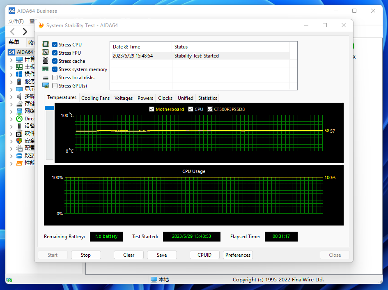The height and width of the screenshot is (290, 388).
Task: Click the forward navigation arrow in AIDA64 toolbar
Action: [x=25, y=32]
